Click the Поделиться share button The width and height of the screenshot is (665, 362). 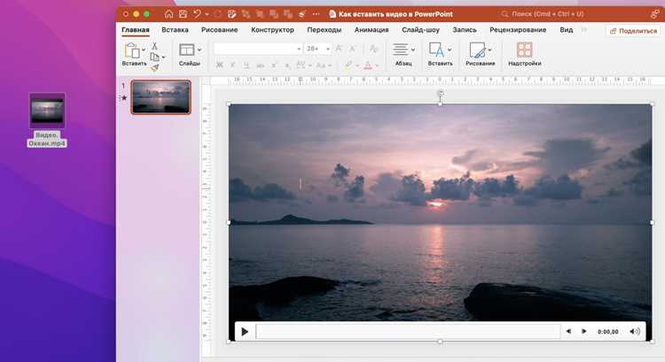coord(633,31)
